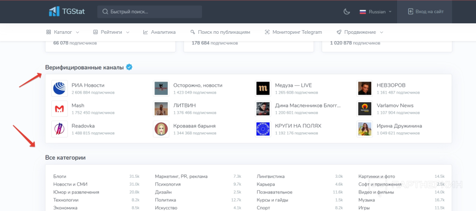Click the TGStat logo
This screenshot has height=211, width=476.
[67, 12]
